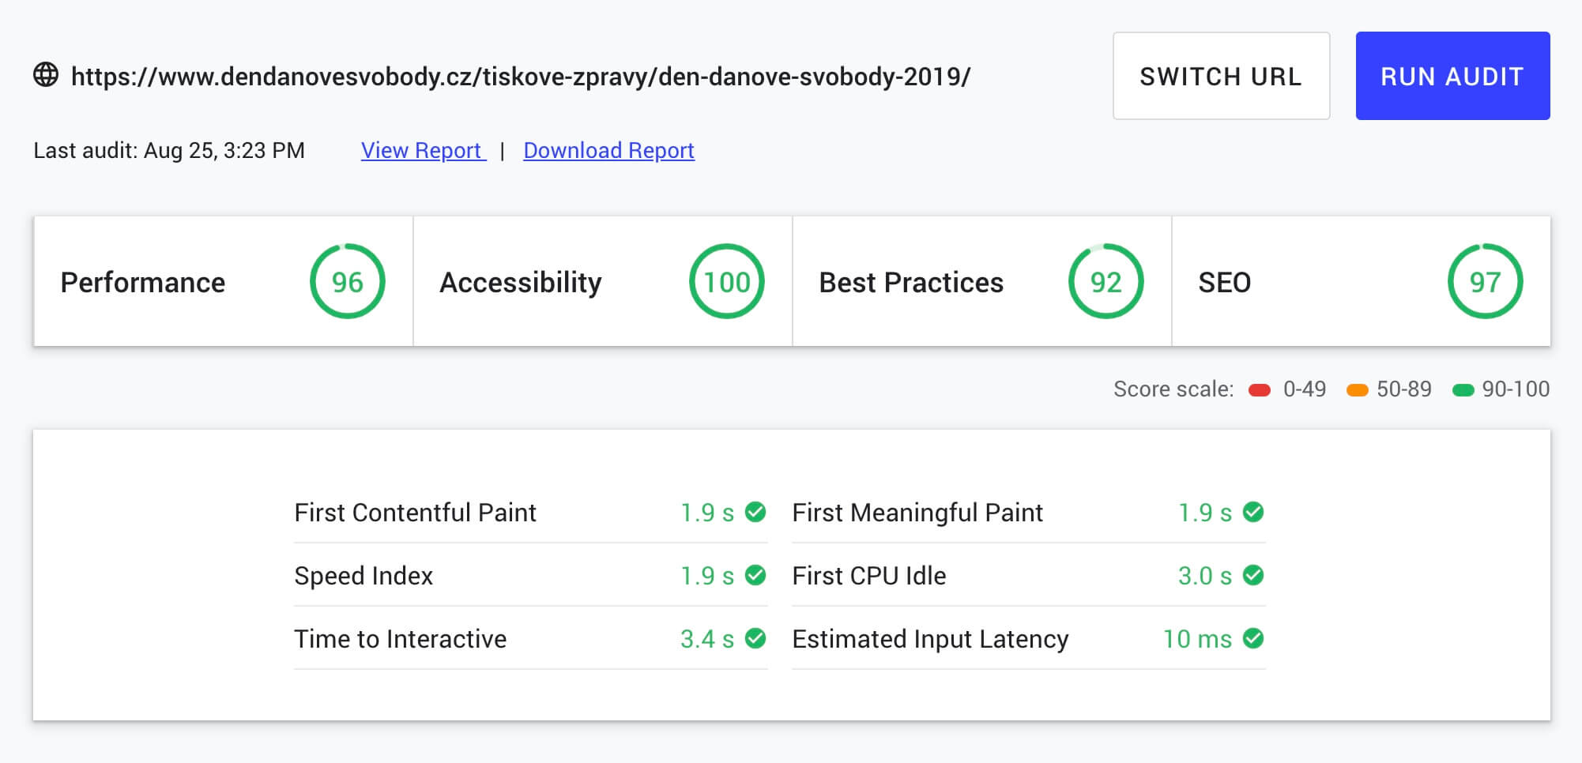Select the Accessibility category card label

coord(521,282)
